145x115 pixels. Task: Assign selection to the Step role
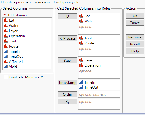(x=67, y=61)
